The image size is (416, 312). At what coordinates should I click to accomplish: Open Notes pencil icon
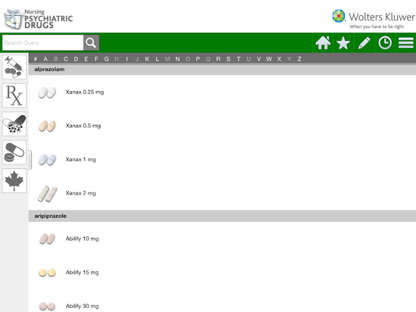(x=364, y=43)
